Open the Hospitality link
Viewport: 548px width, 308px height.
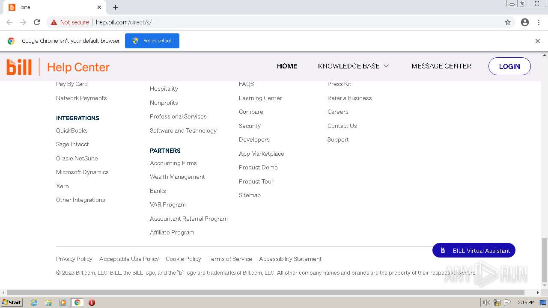coord(164,89)
